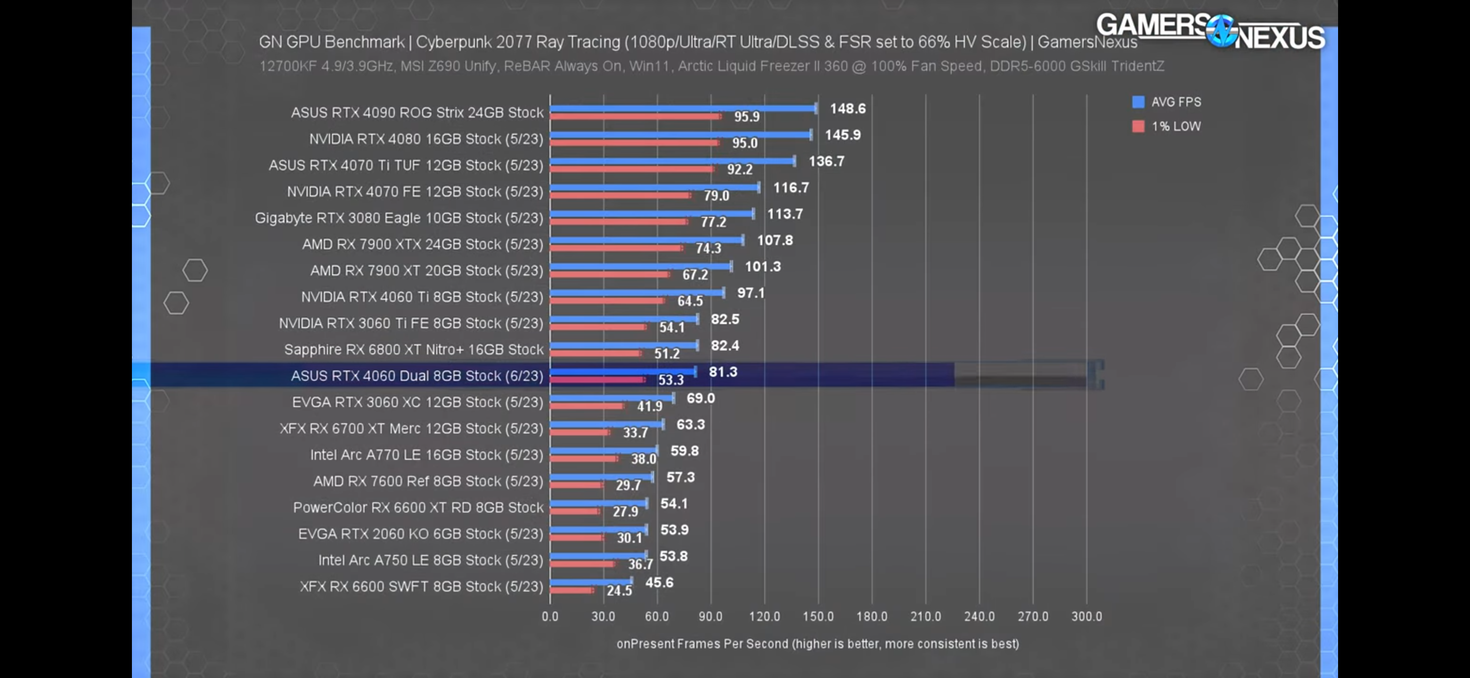Click the 81.3 value on RTX 4060 bar

click(x=723, y=372)
